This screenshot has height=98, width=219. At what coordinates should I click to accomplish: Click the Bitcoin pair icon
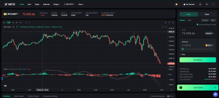pos(5,14)
